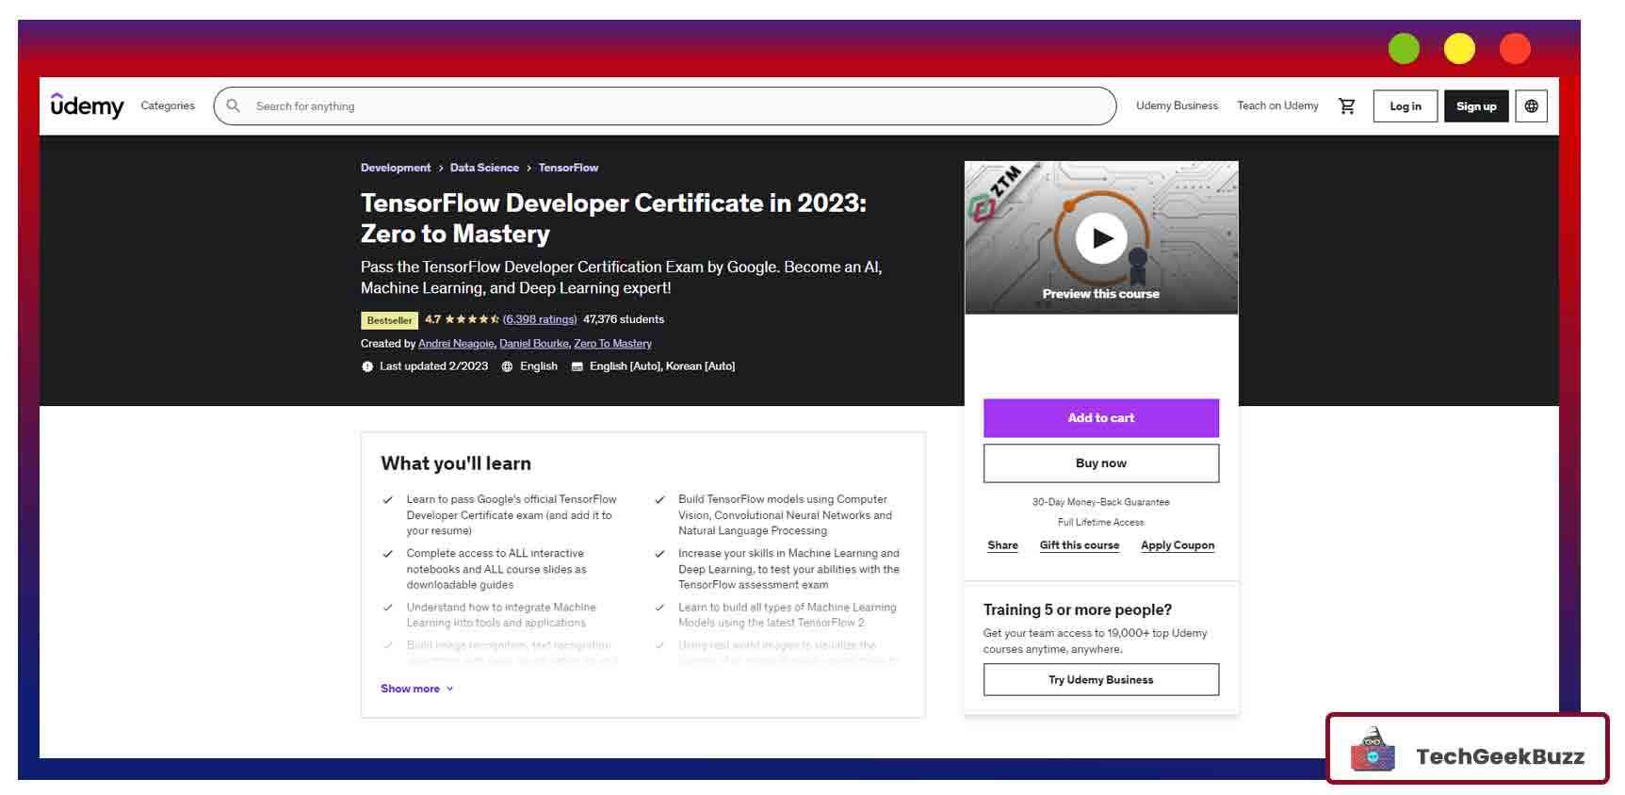1625x795 pixels.
Task: Click the search magnifier icon
Action: 234,106
